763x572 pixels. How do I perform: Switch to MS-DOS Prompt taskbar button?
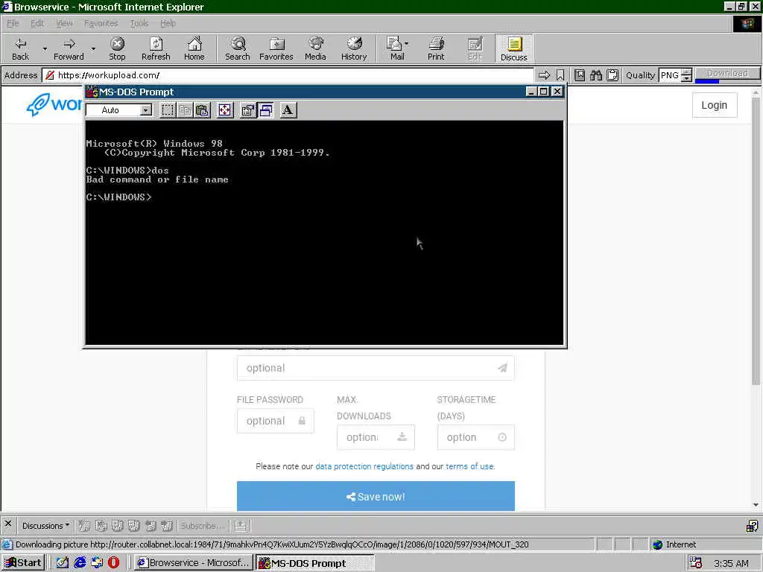pyautogui.click(x=315, y=563)
